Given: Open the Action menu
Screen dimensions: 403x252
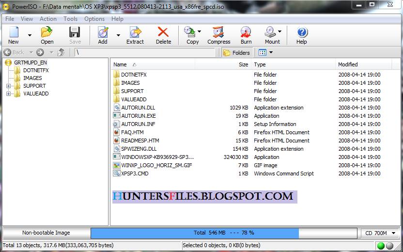Looking at the screenshot, I should tap(48, 19).
